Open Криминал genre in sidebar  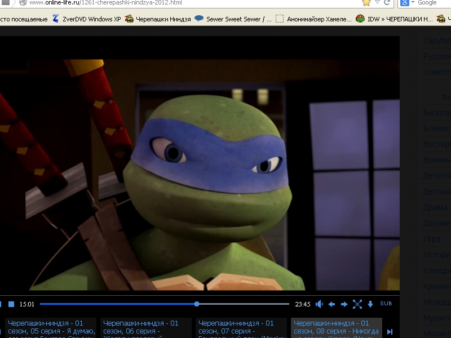coord(437,286)
